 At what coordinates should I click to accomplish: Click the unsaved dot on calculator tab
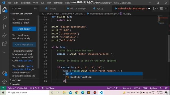[149, 8]
